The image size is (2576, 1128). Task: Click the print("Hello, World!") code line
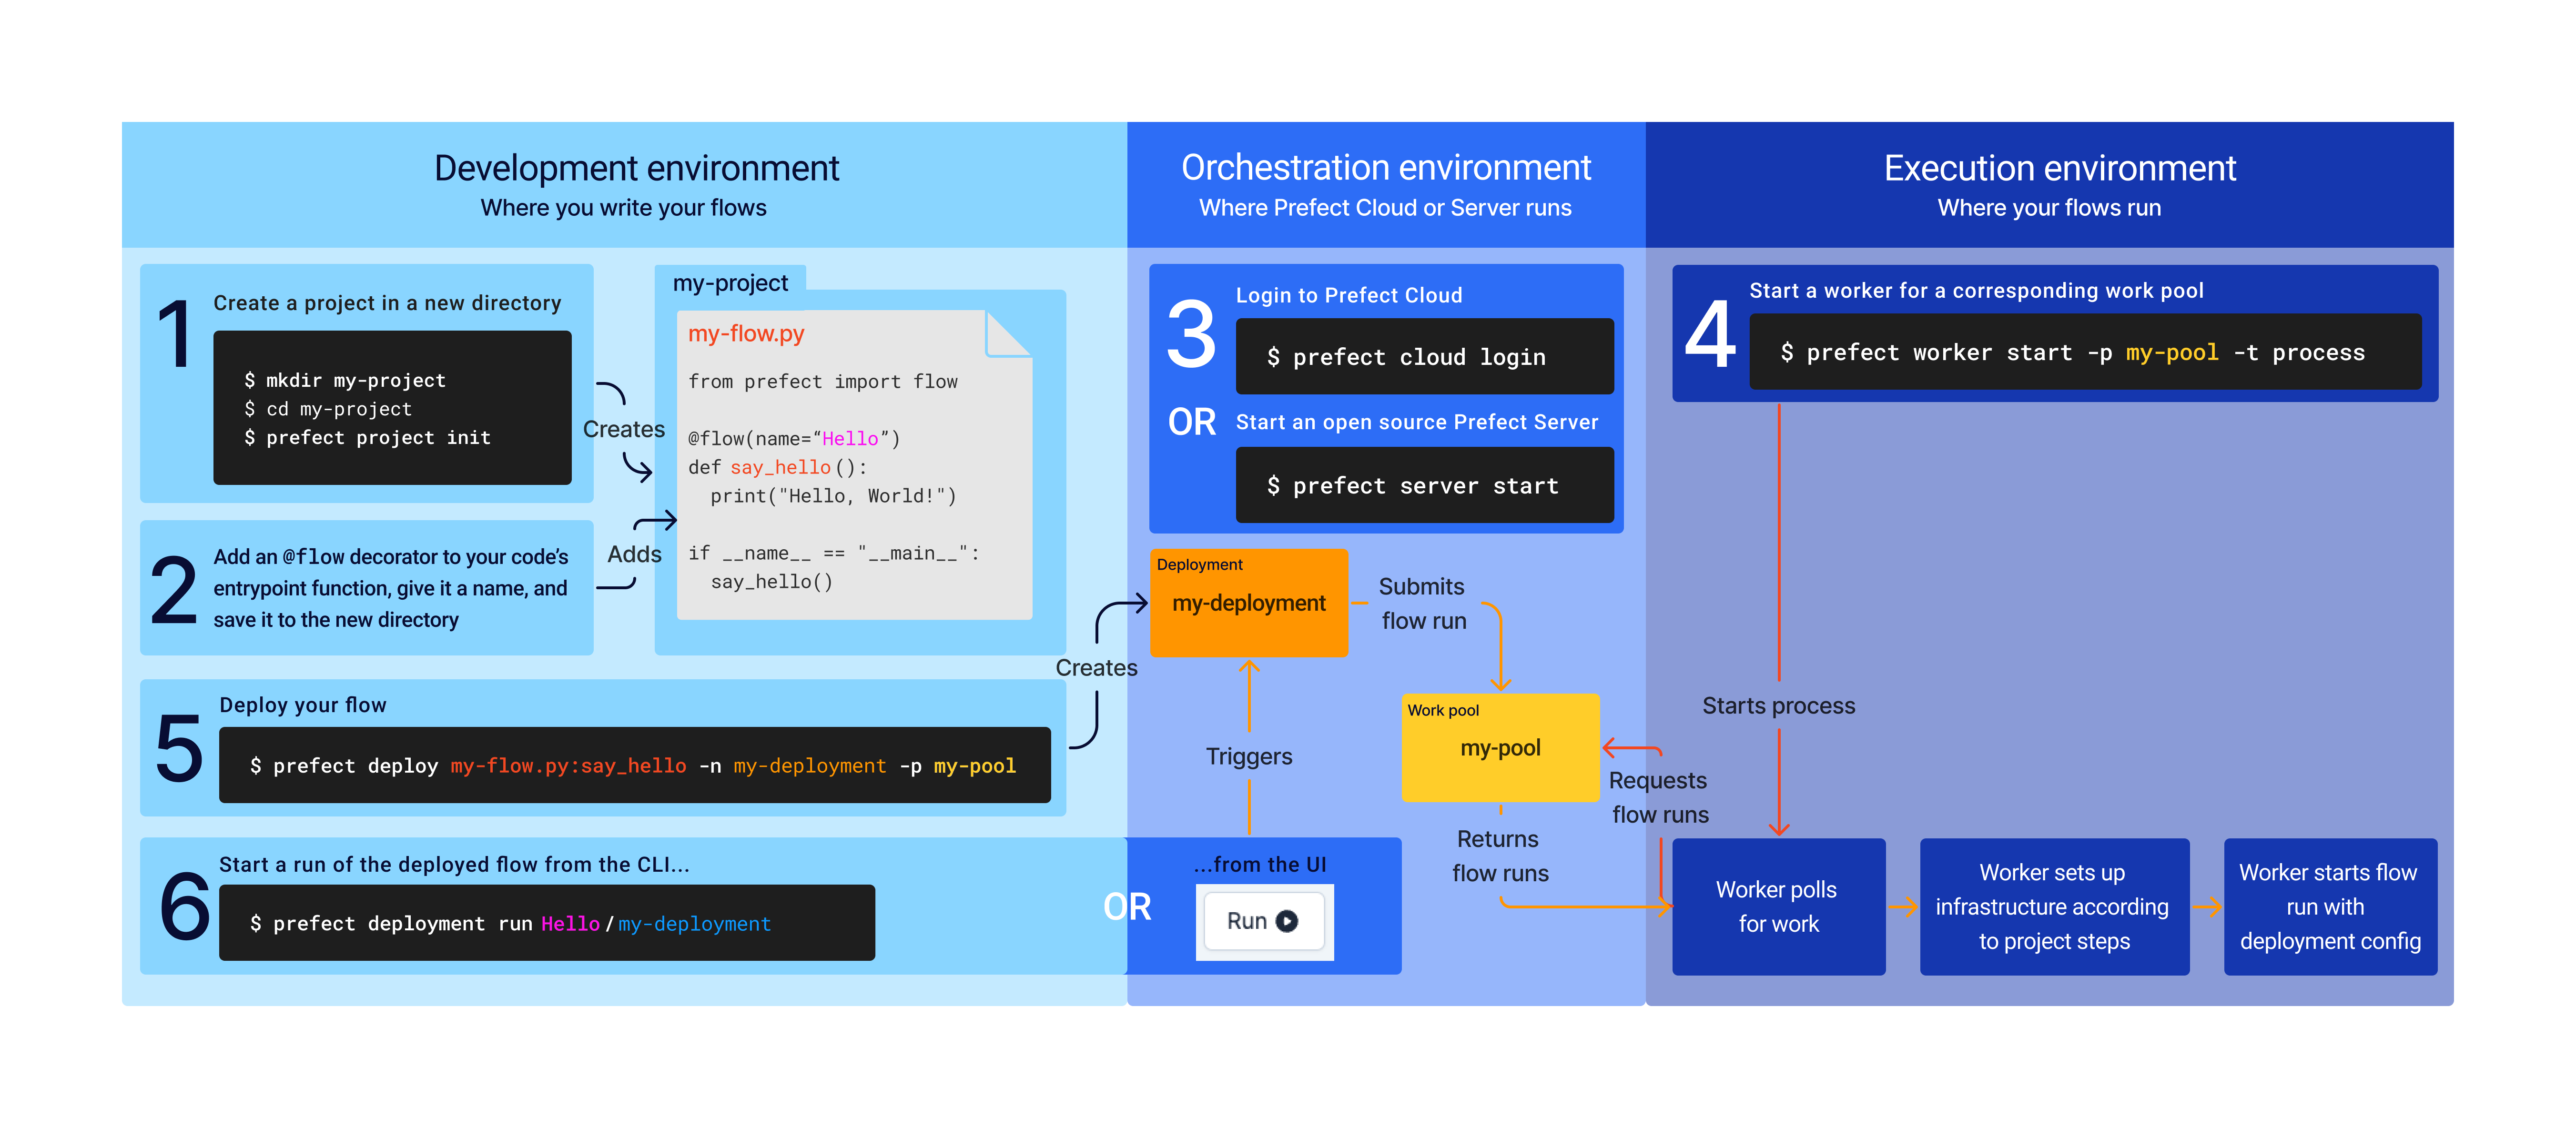coord(833,496)
